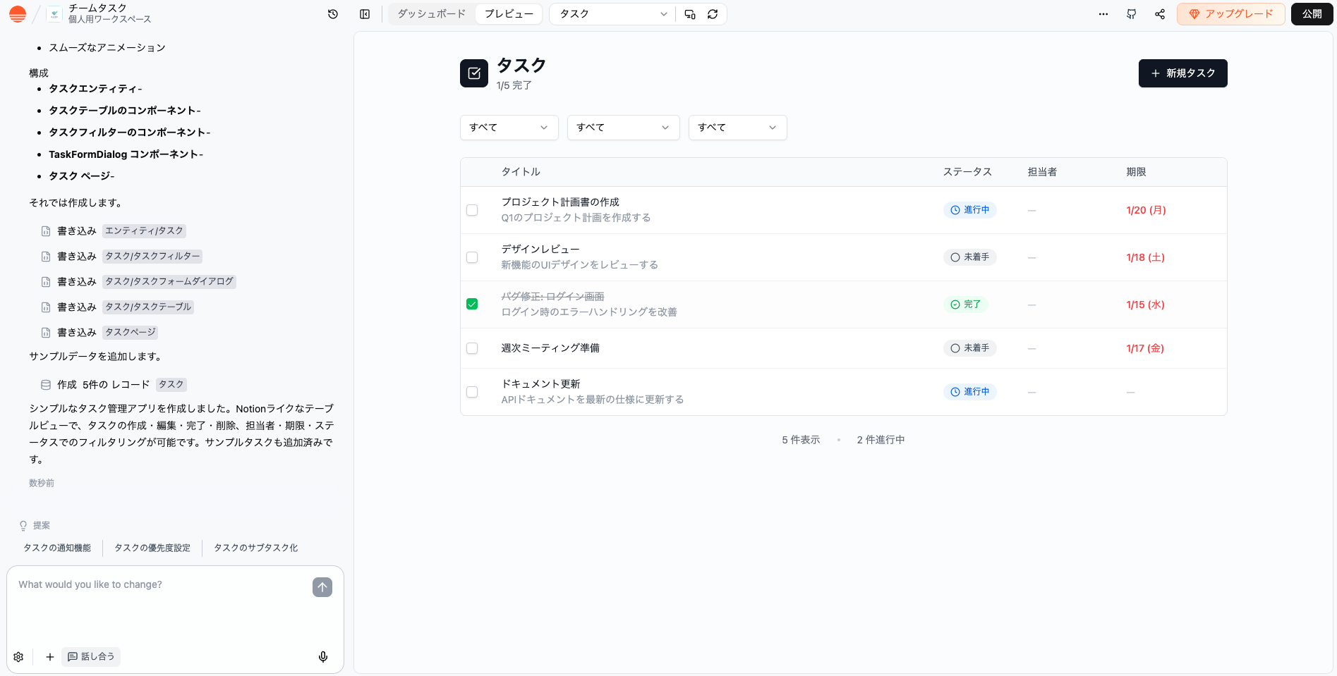Check the プロジェクト計画書の作成 task checkbox

pyautogui.click(x=472, y=210)
